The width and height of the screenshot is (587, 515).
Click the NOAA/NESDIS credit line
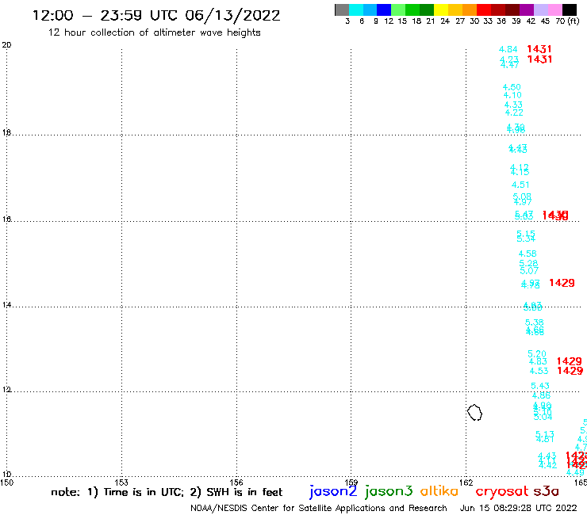[x=319, y=508]
